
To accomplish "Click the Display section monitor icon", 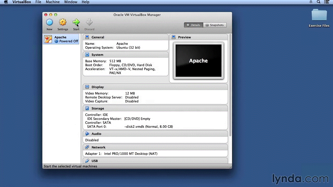I will 87,87.
